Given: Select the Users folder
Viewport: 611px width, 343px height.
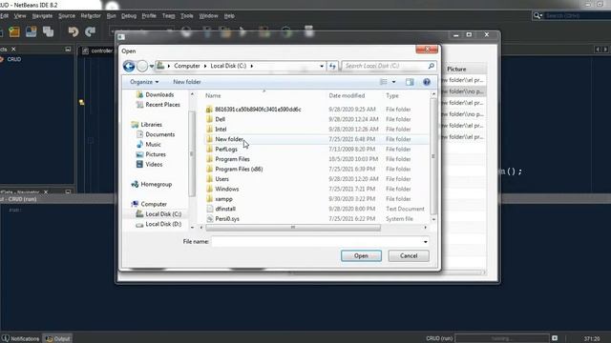Looking at the screenshot, I should tap(222, 179).
